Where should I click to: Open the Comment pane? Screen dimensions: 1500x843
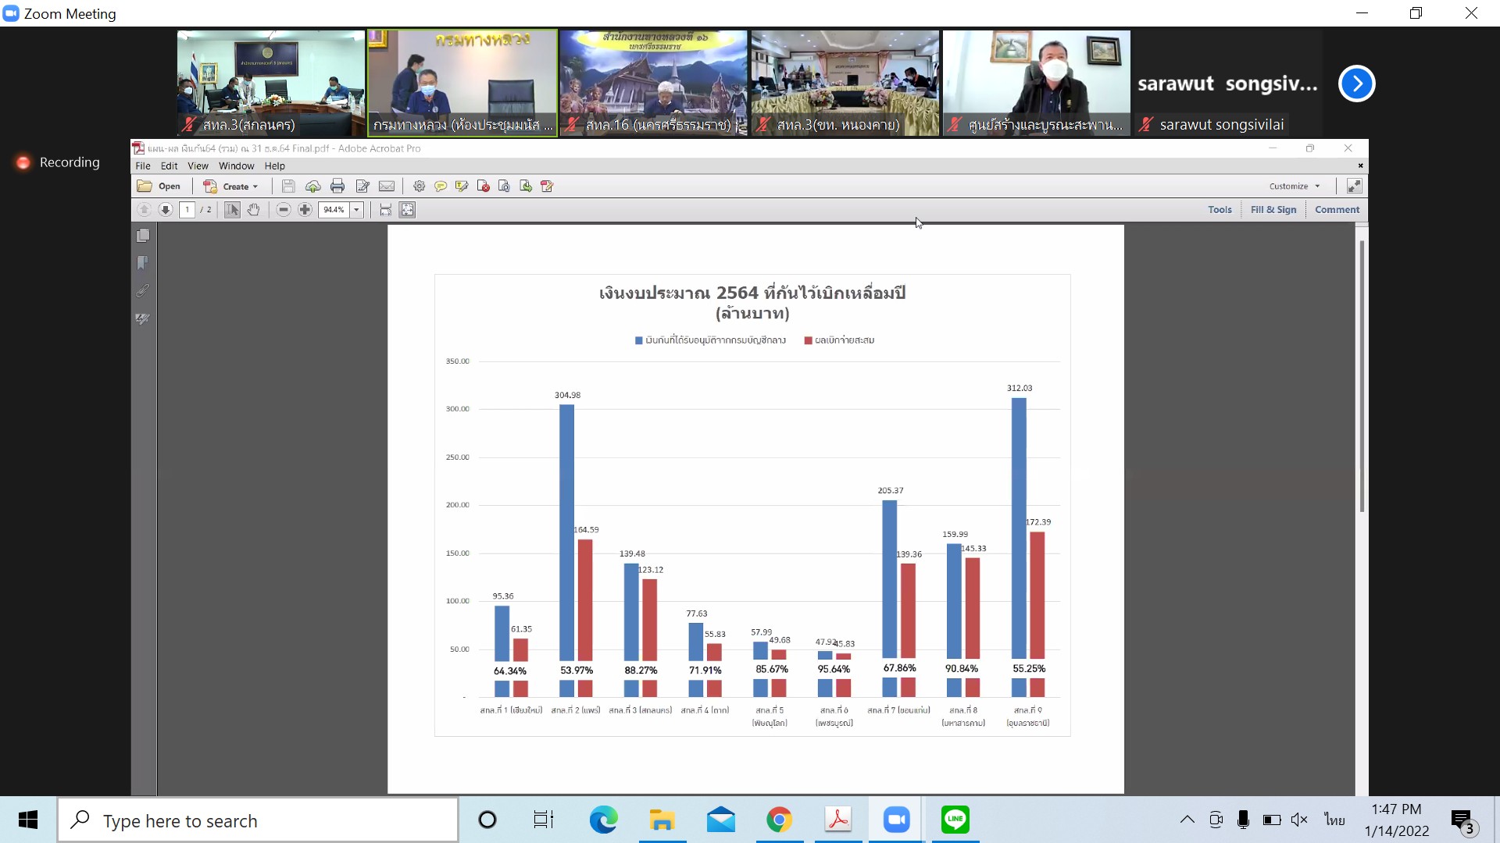pyautogui.click(x=1337, y=210)
